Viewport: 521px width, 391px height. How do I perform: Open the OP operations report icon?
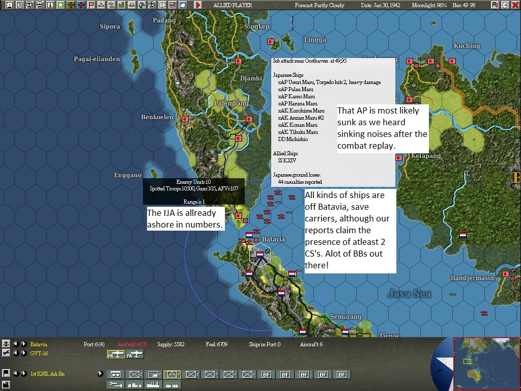tap(162, 5)
